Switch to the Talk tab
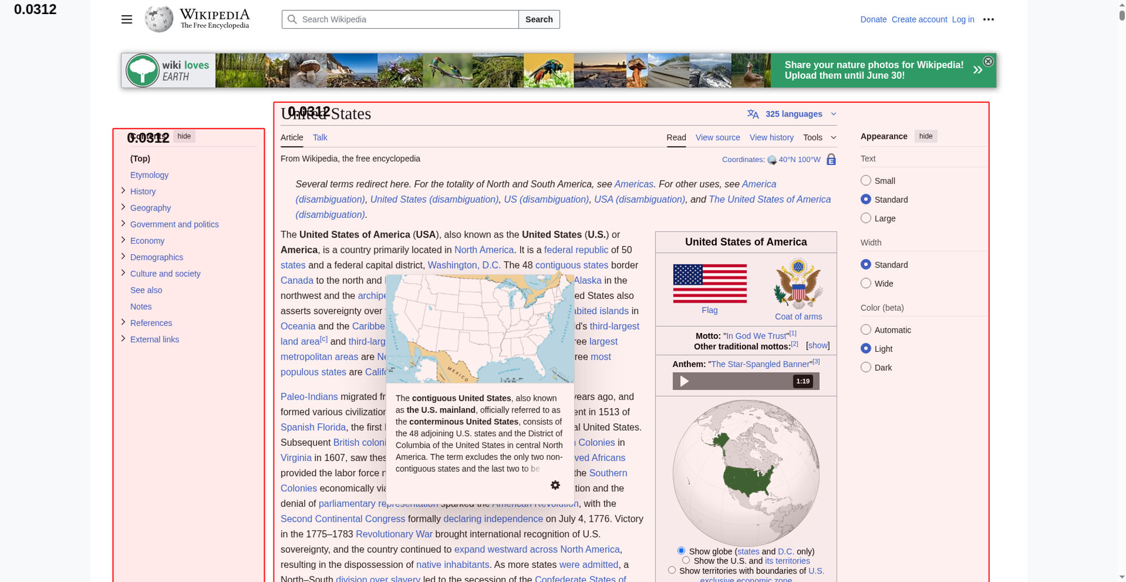This screenshot has height=582, width=1126. tap(320, 137)
